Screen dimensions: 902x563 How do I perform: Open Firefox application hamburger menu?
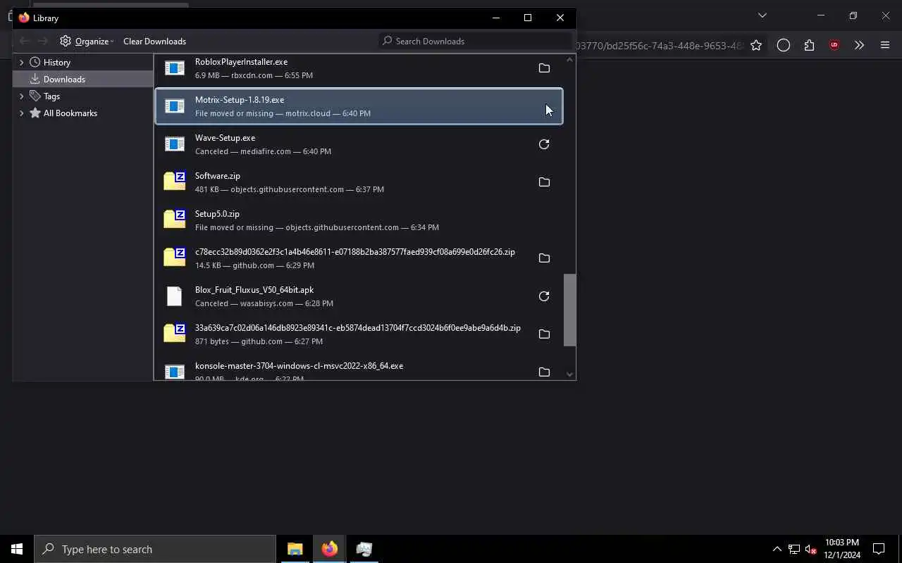pos(885,45)
